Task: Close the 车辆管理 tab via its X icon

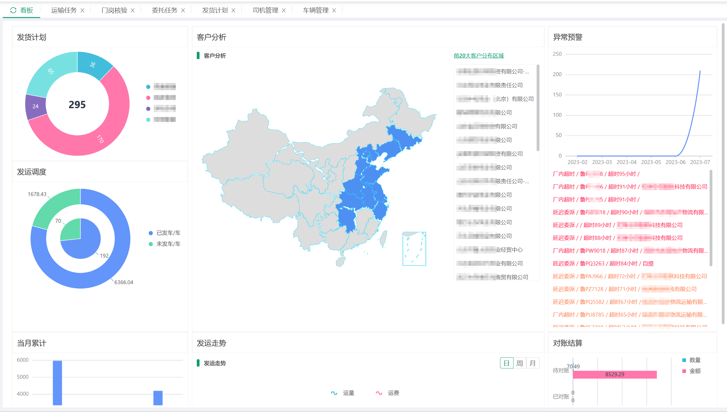Action: point(335,10)
